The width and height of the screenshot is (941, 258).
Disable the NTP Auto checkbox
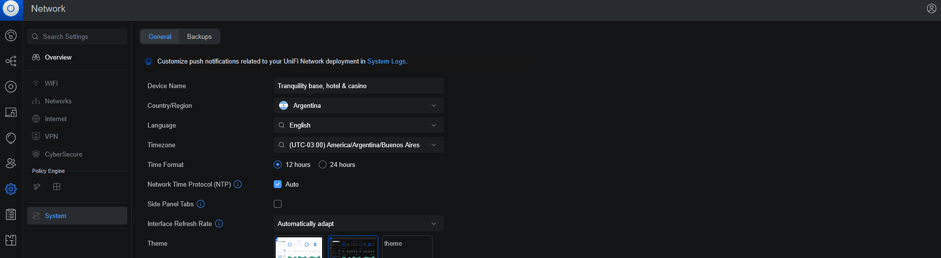point(278,184)
